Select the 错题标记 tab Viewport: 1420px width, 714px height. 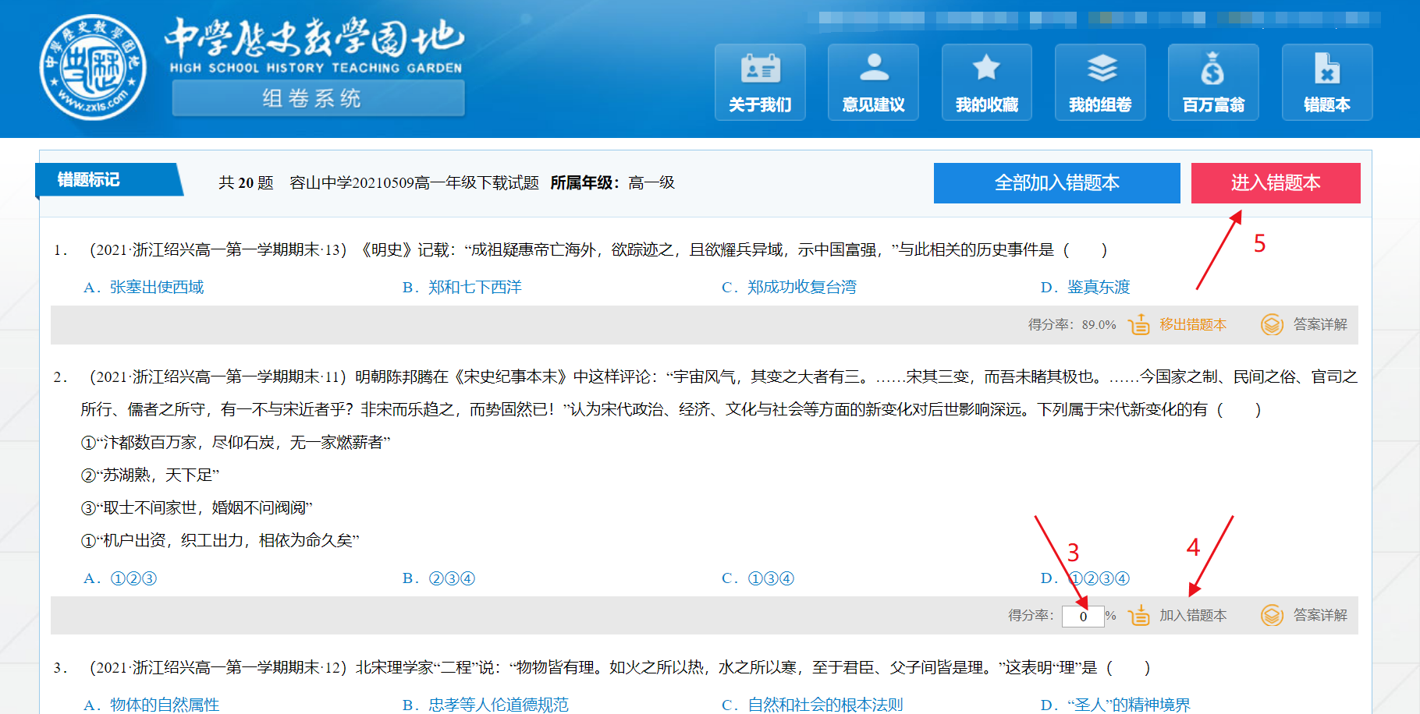[x=89, y=180]
